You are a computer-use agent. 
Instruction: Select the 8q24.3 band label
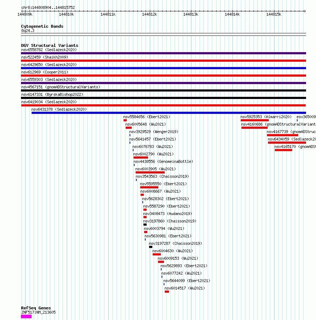point(28,31)
